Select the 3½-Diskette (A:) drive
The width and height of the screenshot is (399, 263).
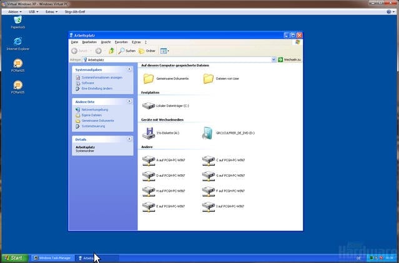160,133
